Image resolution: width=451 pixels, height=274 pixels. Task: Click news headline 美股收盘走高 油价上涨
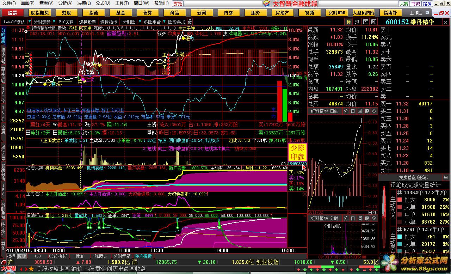65,269
